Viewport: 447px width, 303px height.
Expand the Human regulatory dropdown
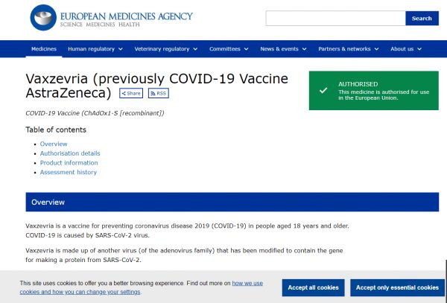95,49
